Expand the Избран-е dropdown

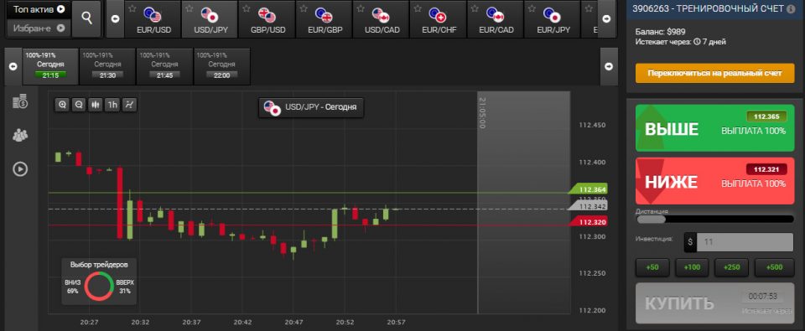pos(38,28)
